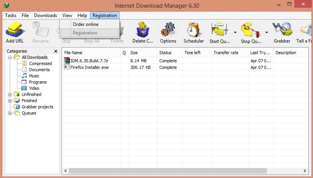This screenshot has width=313, height=178.
Task: Maximize the Internet Download Manager window
Action: [x=289, y=4]
